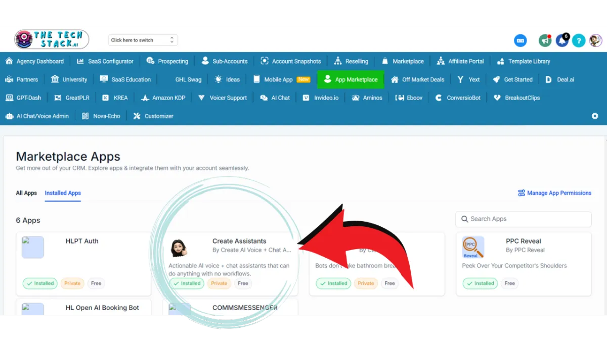Open the user profile avatar

pyautogui.click(x=596, y=41)
